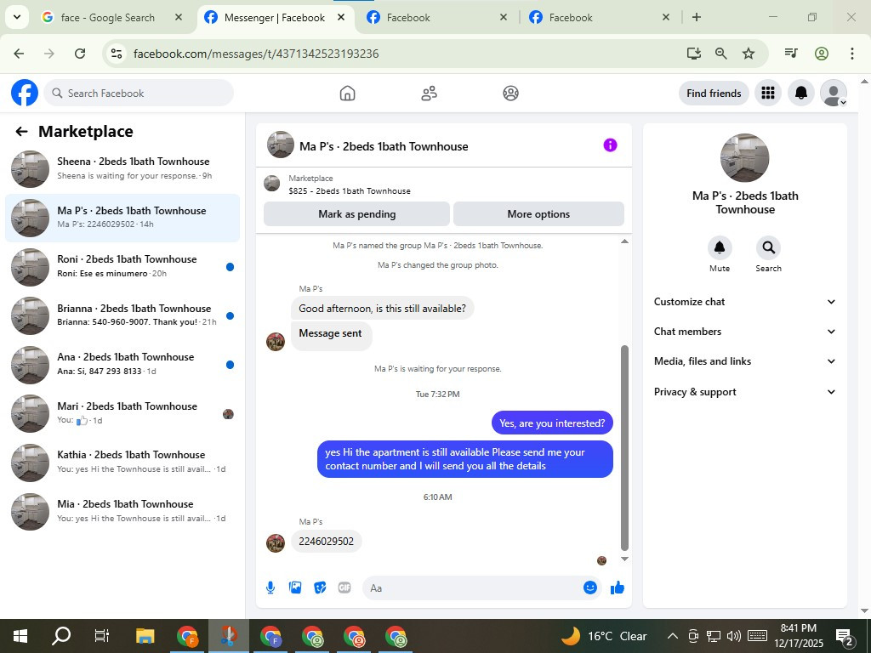Open Chrome's three-dot menu

click(852, 54)
